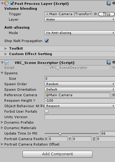Open Post Process Layer gear settings menu
The image size is (115, 162).
pyautogui.click(x=114, y=3)
